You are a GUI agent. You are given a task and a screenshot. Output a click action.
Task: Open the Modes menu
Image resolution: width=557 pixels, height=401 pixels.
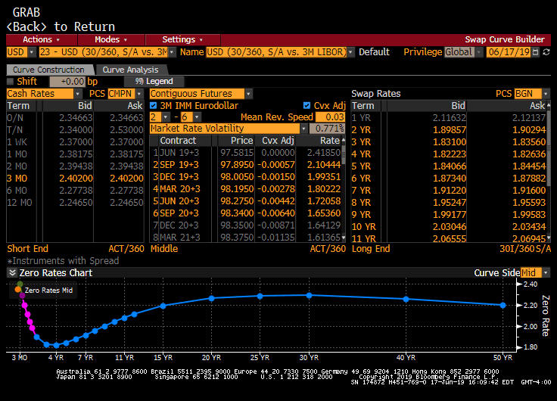110,39
